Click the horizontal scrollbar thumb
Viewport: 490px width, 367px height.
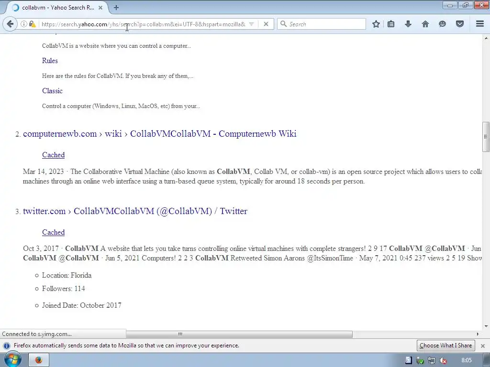[x=239, y=334]
